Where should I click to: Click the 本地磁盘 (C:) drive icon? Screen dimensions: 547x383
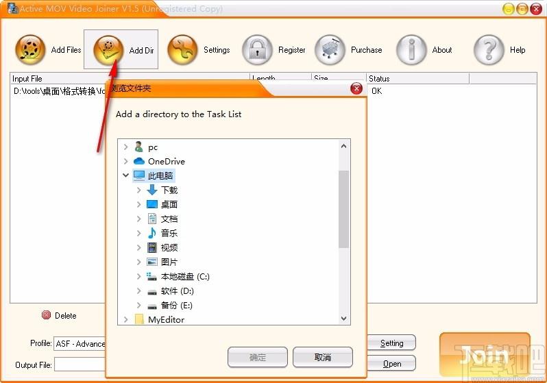(x=151, y=276)
